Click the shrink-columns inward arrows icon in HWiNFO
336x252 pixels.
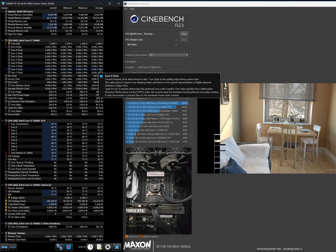pos(13,247)
